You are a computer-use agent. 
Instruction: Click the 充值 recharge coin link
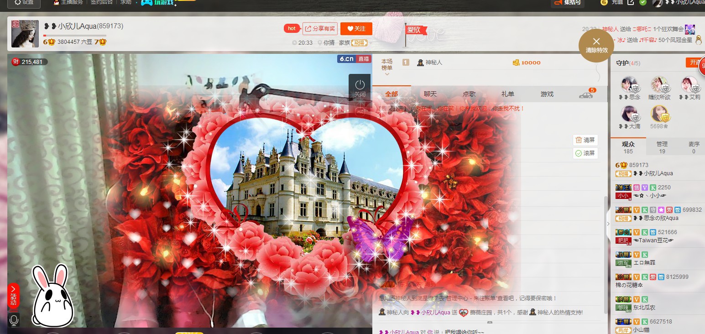[612, 2]
